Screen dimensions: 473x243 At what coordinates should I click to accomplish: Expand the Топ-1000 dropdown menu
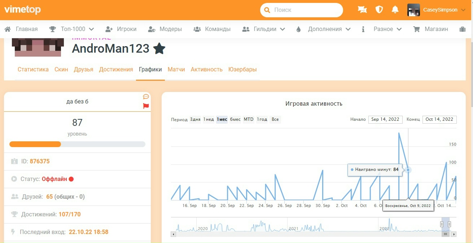(x=72, y=29)
